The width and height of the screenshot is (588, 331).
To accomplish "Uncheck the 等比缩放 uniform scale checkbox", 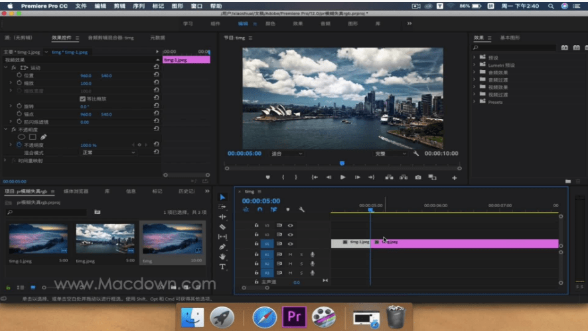I will pyautogui.click(x=82, y=99).
